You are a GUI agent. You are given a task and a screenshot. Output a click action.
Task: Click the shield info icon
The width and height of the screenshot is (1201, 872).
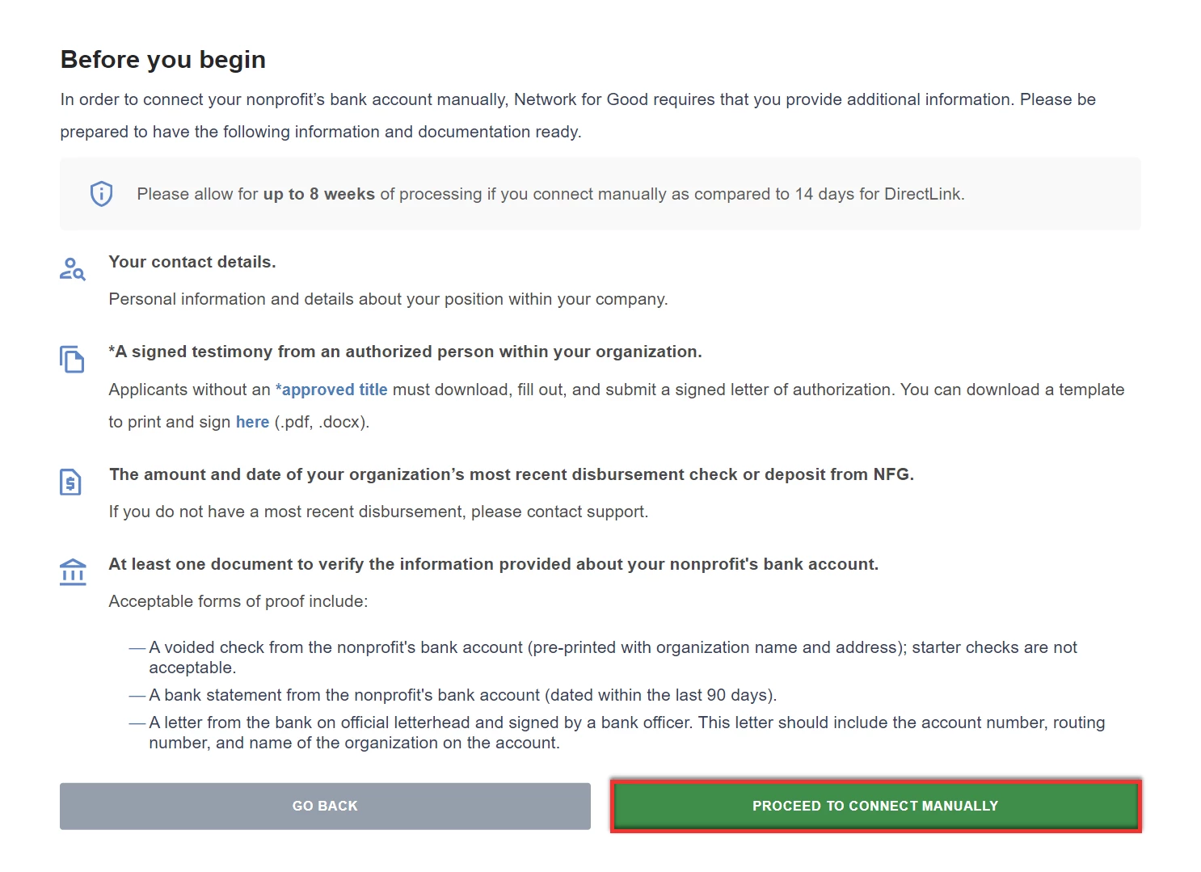[x=100, y=193]
